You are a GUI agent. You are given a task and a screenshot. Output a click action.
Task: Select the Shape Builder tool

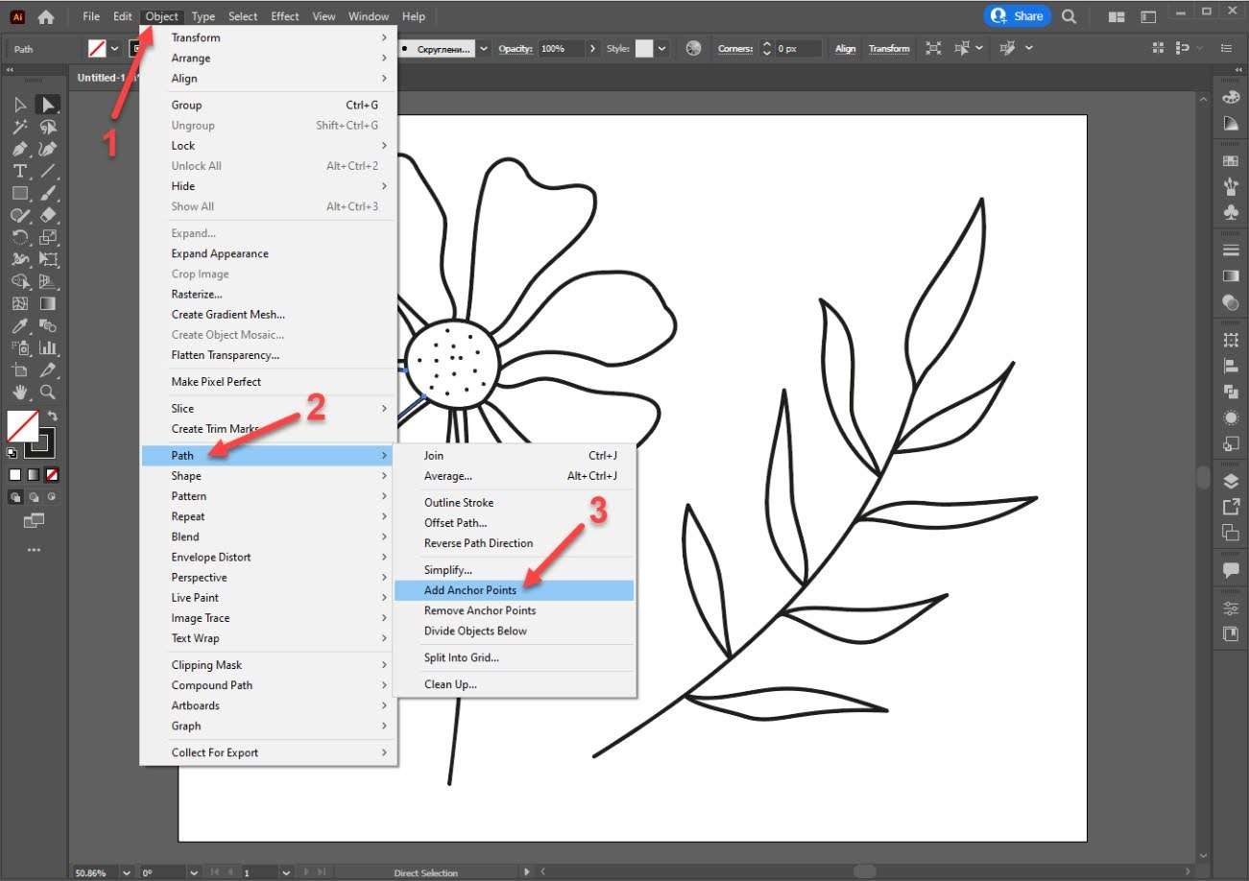(20, 281)
